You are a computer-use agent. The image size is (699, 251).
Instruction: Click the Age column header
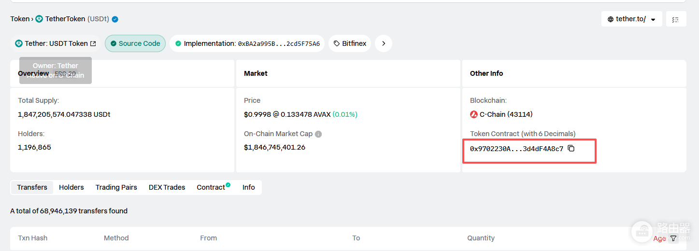pos(659,238)
